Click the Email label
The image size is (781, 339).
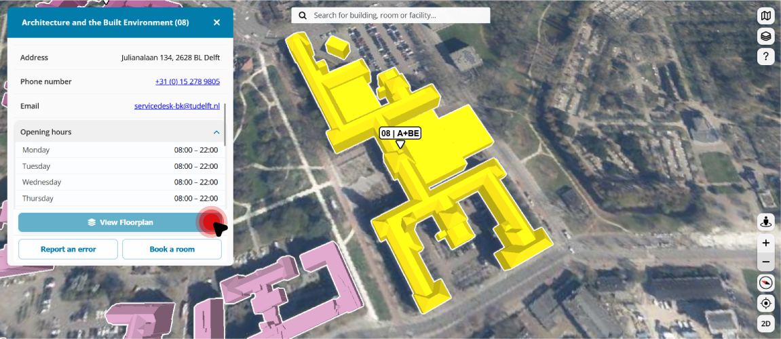click(29, 106)
